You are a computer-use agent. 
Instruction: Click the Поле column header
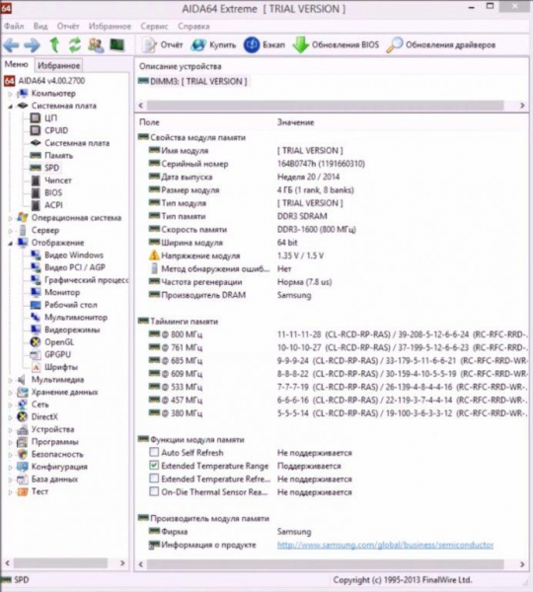coord(149,122)
